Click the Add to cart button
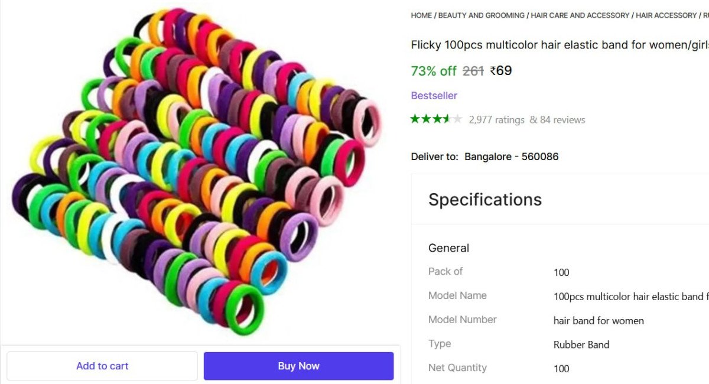The image size is (709, 384). [x=102, y=366]
